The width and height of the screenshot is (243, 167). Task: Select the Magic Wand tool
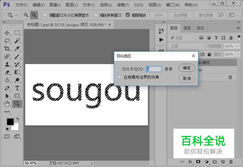17,41
